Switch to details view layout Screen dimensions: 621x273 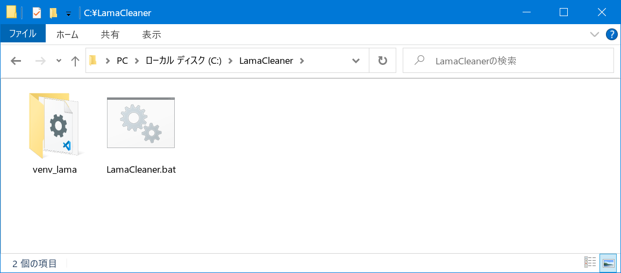(590, 262)
